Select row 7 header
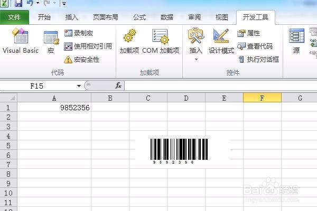 8,165
